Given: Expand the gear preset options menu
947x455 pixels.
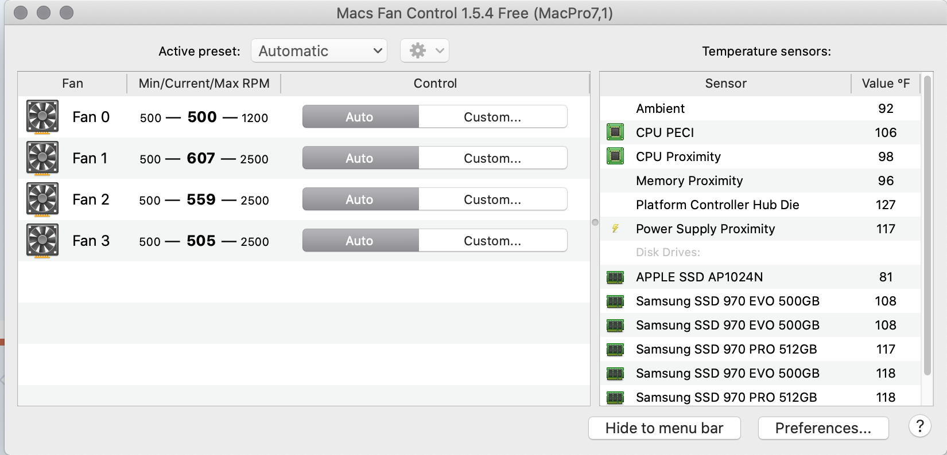Looking at the screenshot, I should click(x=425, y=51).
